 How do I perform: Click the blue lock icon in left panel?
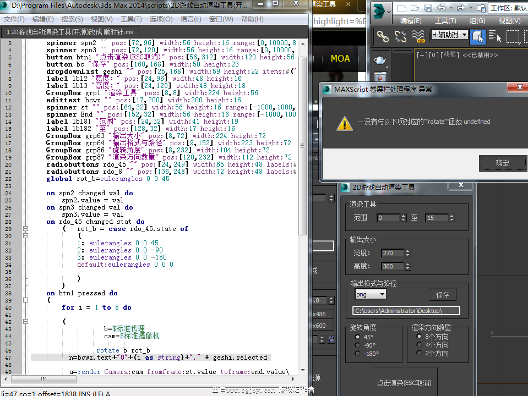click(x=331, y=339)
